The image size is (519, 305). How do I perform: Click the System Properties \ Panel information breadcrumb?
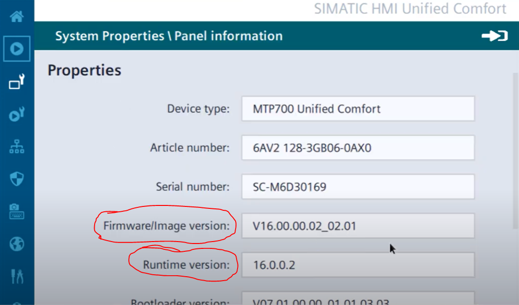(169, 36)
